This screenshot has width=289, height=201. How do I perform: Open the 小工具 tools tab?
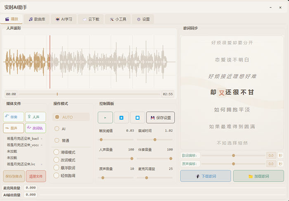coord(118,19)
